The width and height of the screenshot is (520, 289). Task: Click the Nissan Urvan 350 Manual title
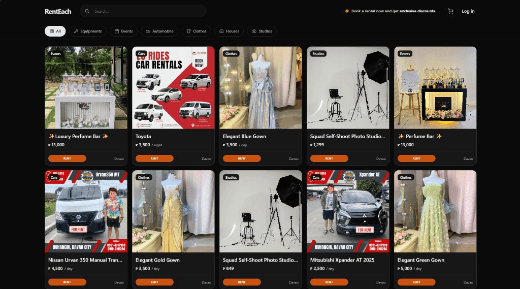pos(85,260)
